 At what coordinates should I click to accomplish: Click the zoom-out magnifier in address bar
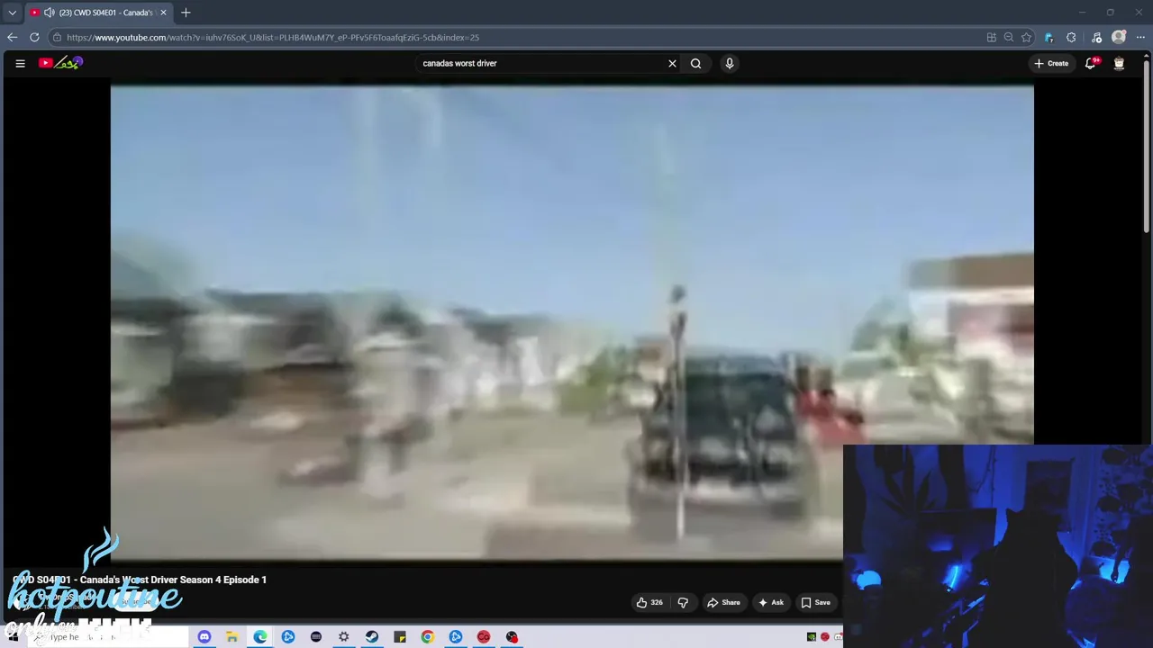pos(1009,37)
